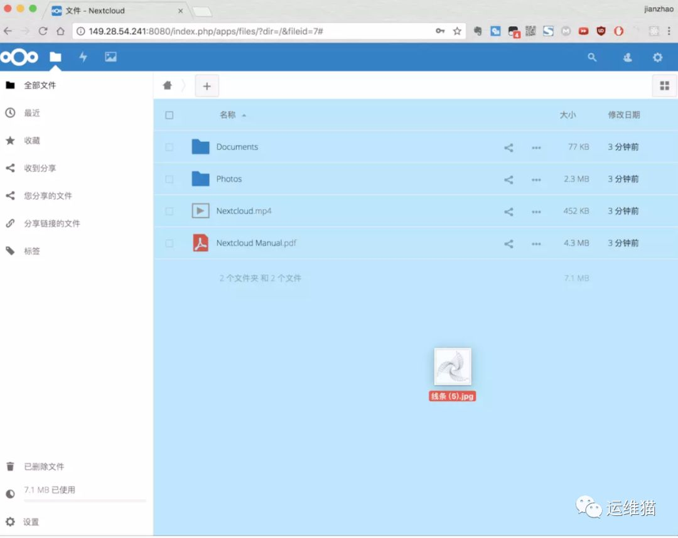
Task: Open the Evernote elephant extension
Action: pos(478,31)
